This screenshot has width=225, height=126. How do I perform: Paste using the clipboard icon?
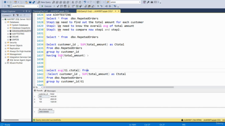(x=80, y=2)
